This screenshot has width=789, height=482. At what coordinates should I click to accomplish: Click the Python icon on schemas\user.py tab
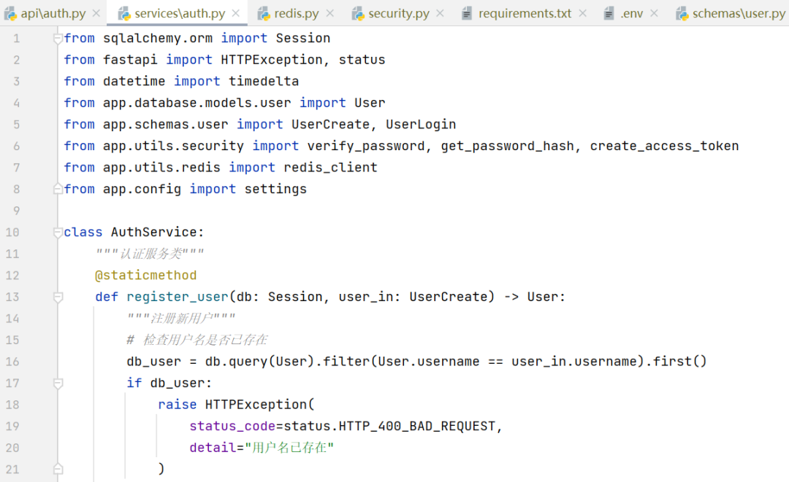[684, 12]
